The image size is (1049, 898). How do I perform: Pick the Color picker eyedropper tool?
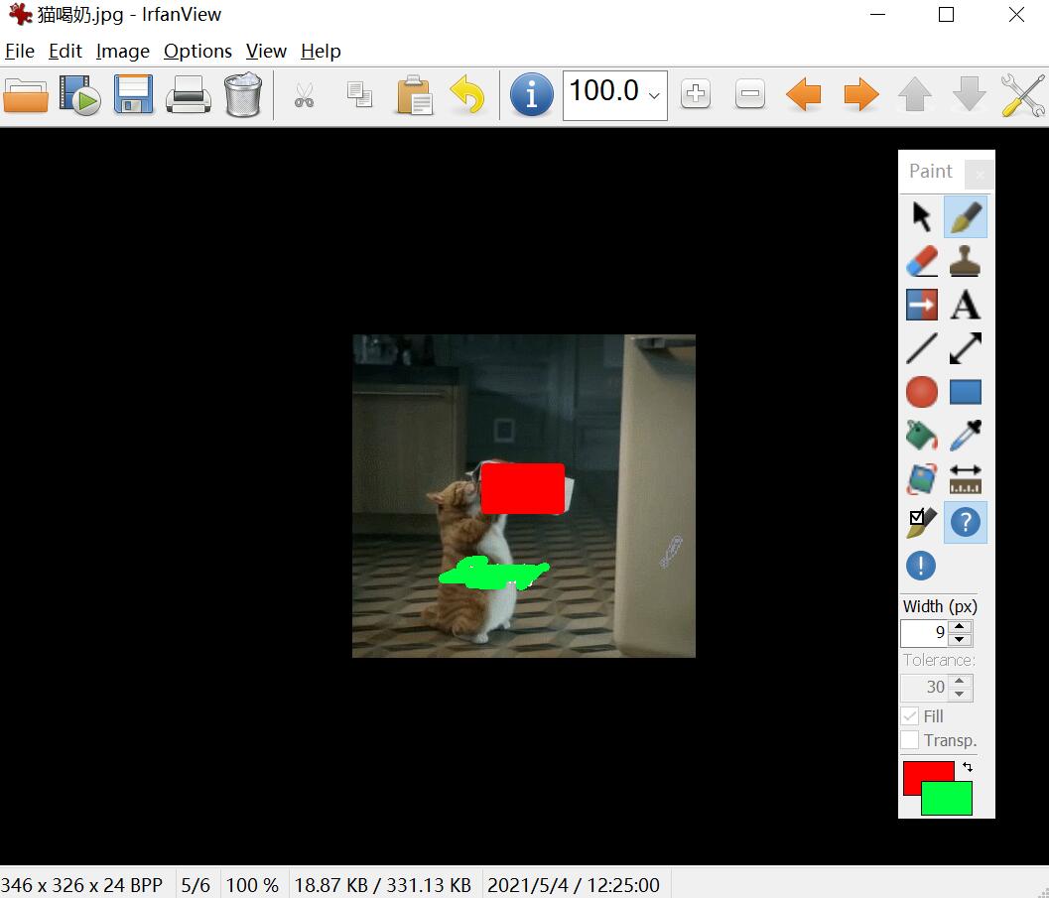coord(965,435)
